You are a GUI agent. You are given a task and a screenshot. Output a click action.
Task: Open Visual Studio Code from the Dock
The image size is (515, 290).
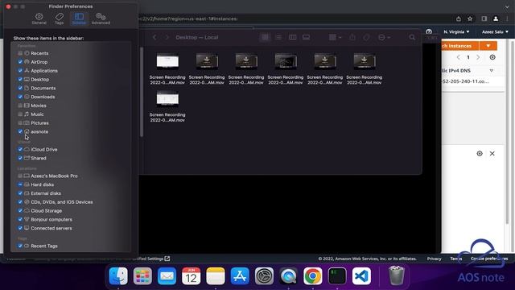tap(361, 275)
